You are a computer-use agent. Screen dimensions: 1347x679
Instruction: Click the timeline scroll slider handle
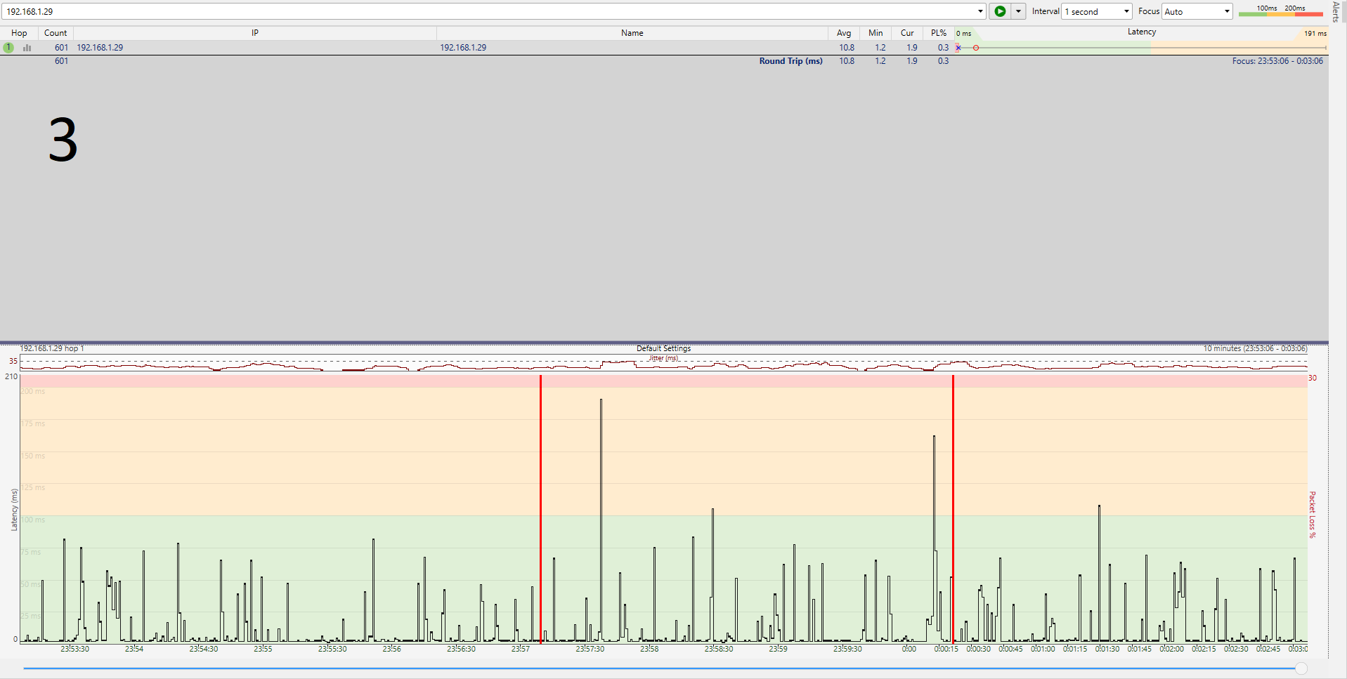(1301, 668)
